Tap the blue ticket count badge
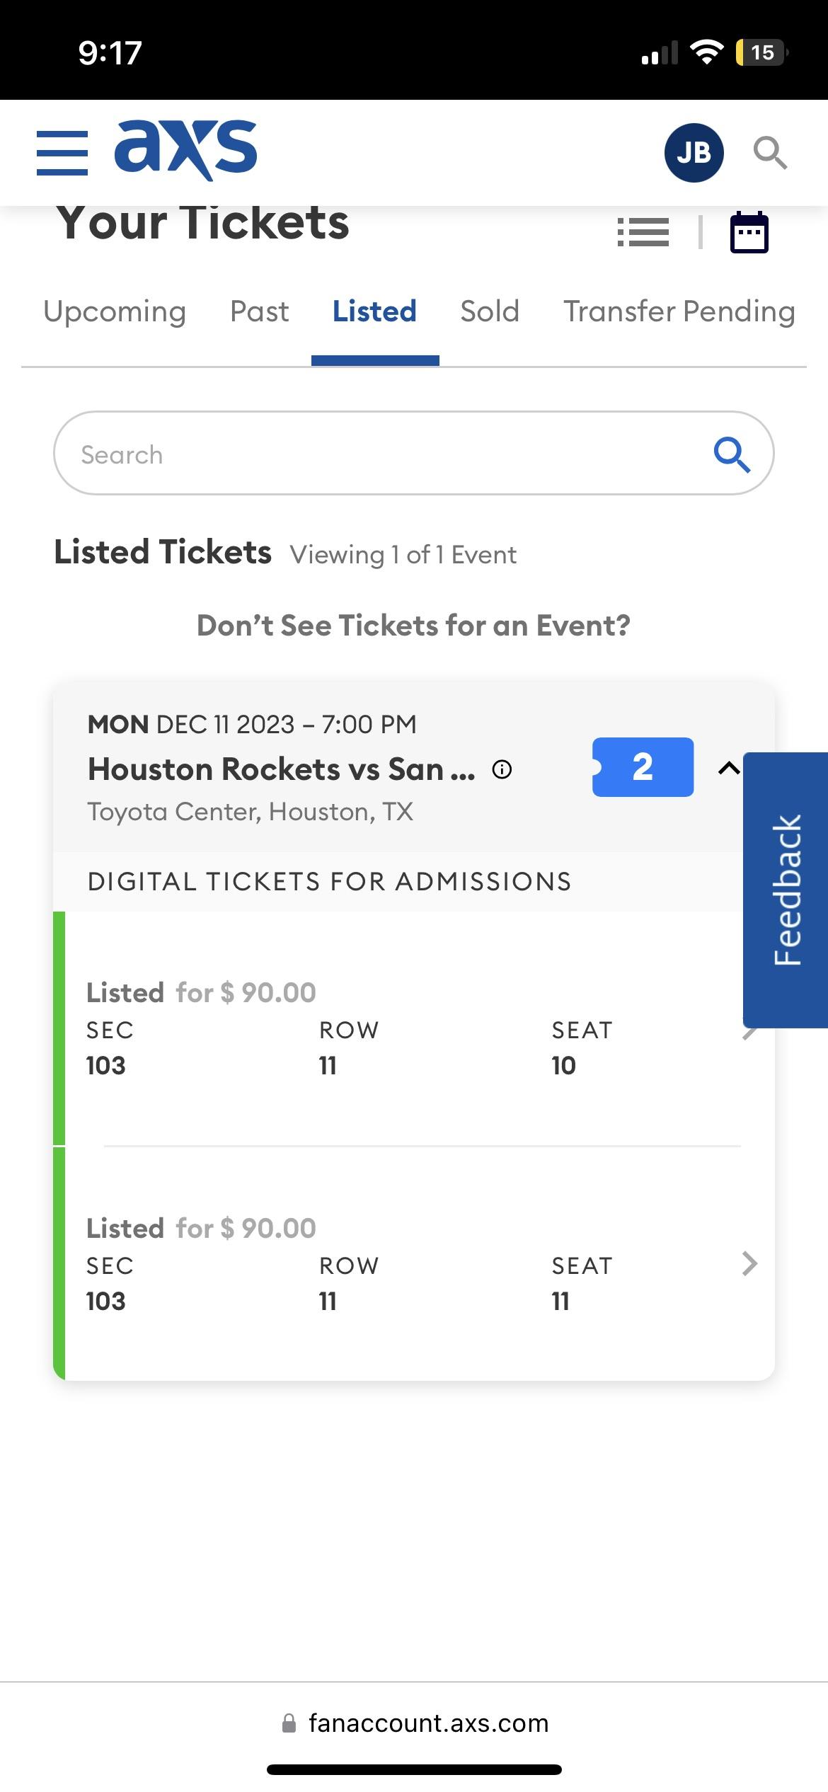This screenshot has height=1792, width=828. point(643,767)
